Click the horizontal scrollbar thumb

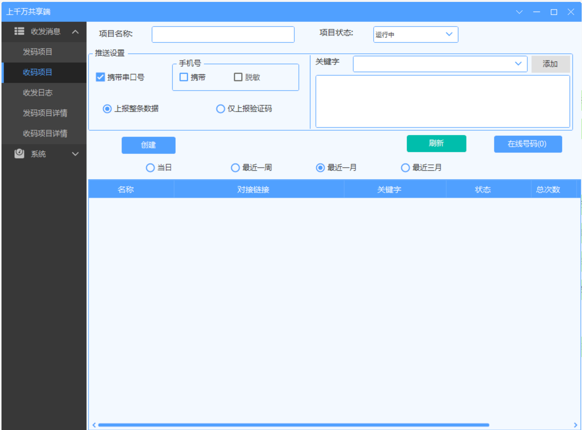click(x=294, y=425)
